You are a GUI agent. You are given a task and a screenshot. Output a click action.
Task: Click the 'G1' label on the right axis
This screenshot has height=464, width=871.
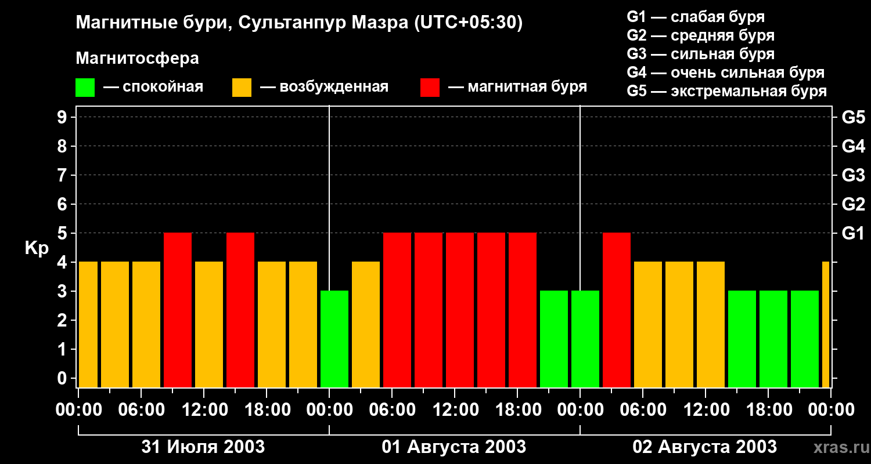(853, 233)
